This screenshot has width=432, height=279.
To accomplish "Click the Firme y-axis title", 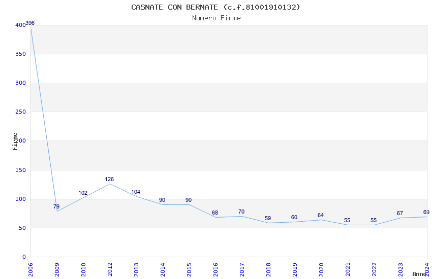I will (15, 142).
